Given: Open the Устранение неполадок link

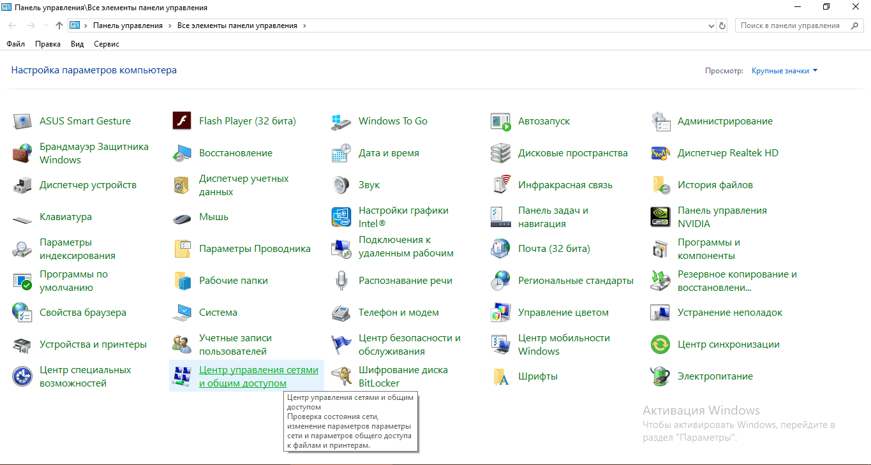Looking at the screenshot, I should point(730,313).
